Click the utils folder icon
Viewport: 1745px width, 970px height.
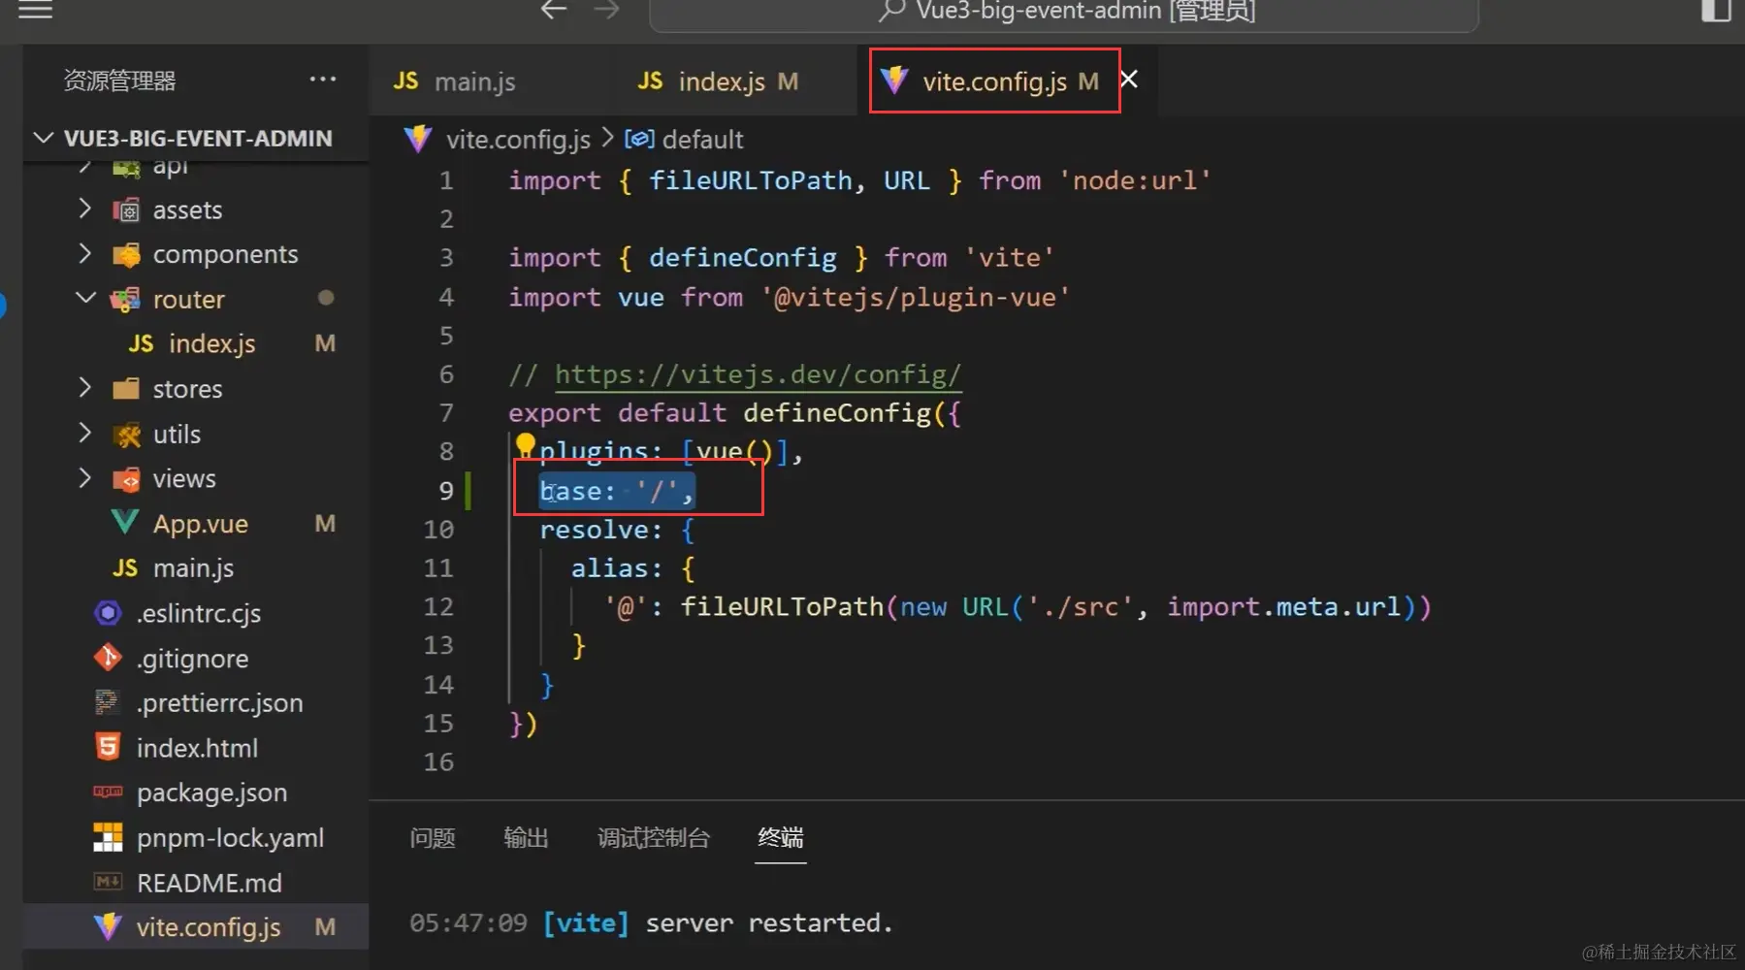126,435
